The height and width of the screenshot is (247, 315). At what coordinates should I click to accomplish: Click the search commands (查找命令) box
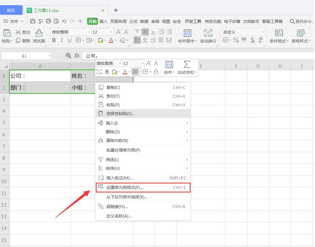[301, 21]
